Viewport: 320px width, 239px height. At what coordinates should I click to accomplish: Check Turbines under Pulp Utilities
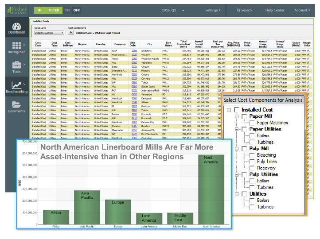[252, 188]
